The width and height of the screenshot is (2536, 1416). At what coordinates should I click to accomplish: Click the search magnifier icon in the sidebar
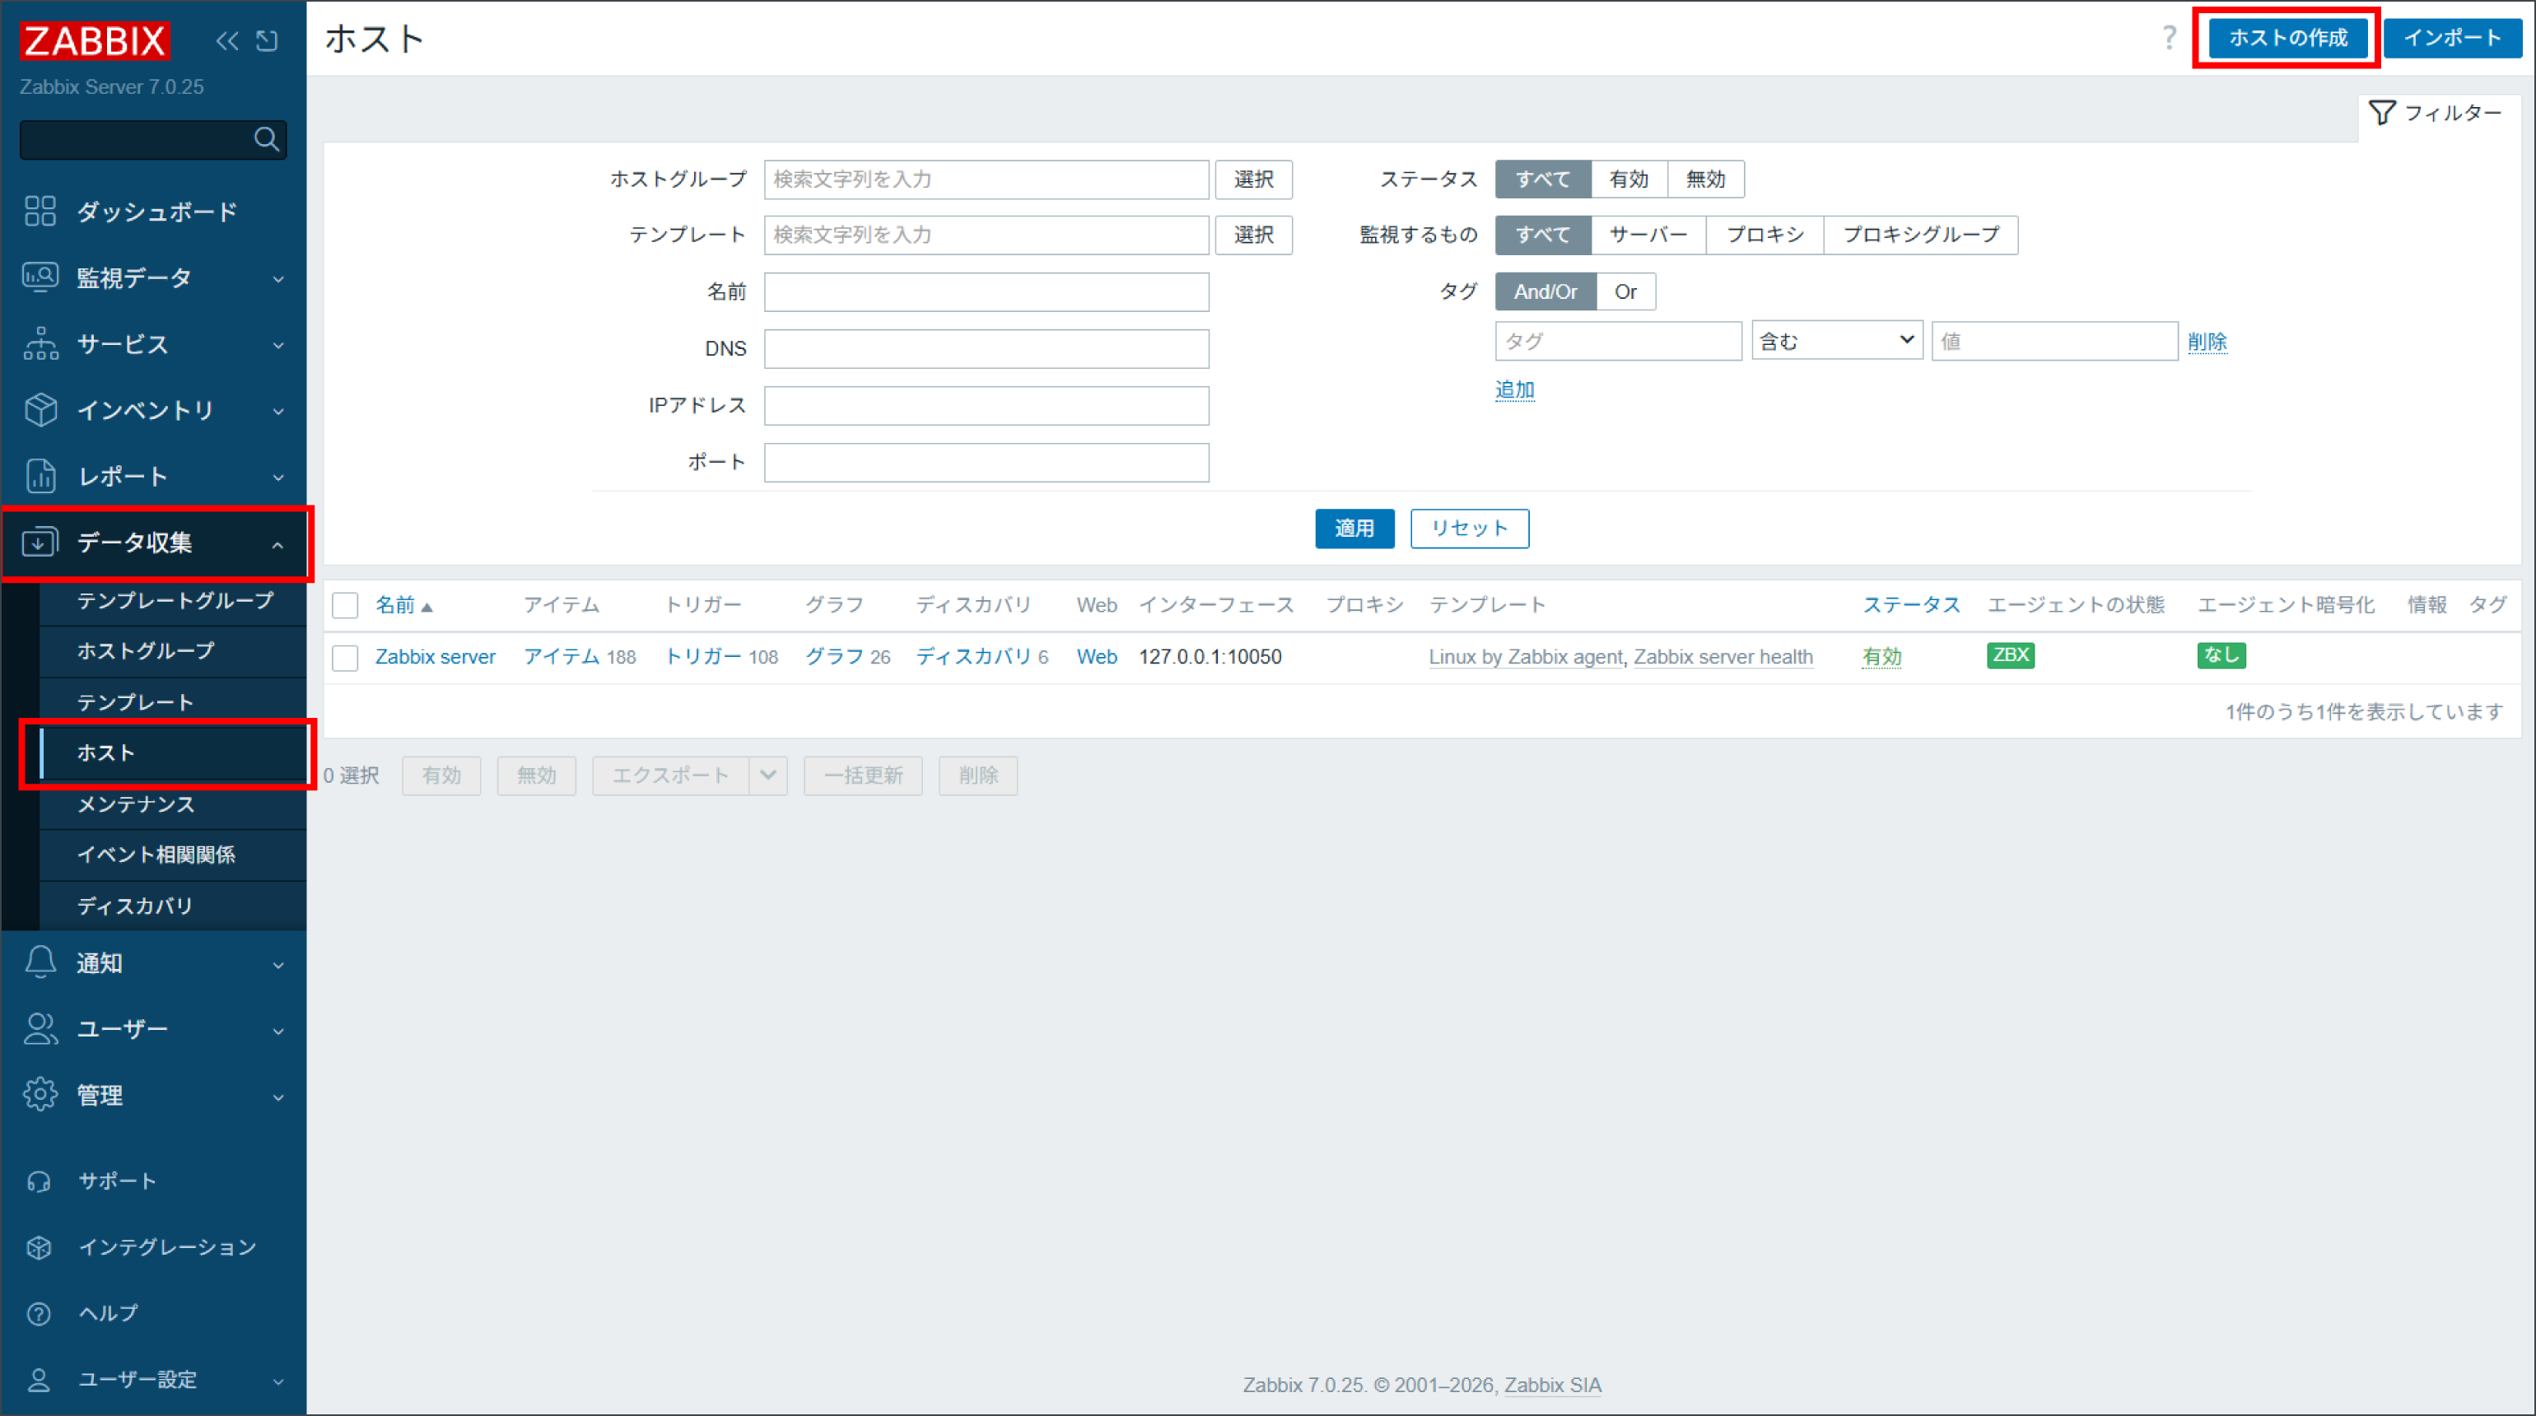(x=266, y=140)
